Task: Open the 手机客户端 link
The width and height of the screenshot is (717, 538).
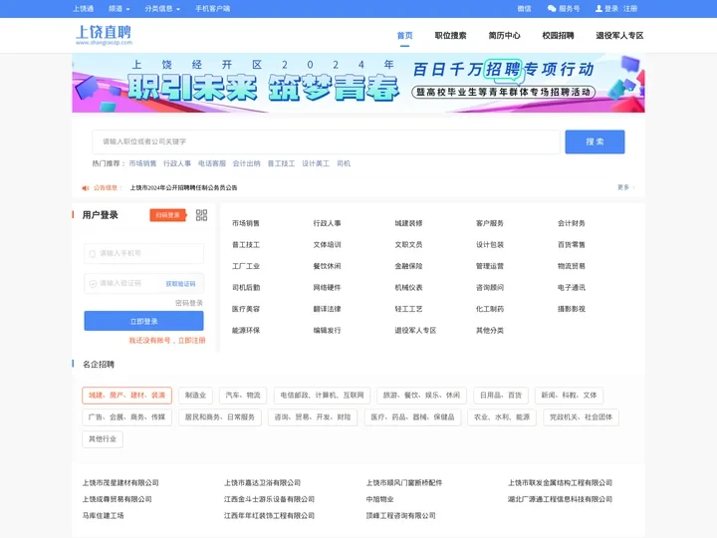Action: [x=213, y=8]
